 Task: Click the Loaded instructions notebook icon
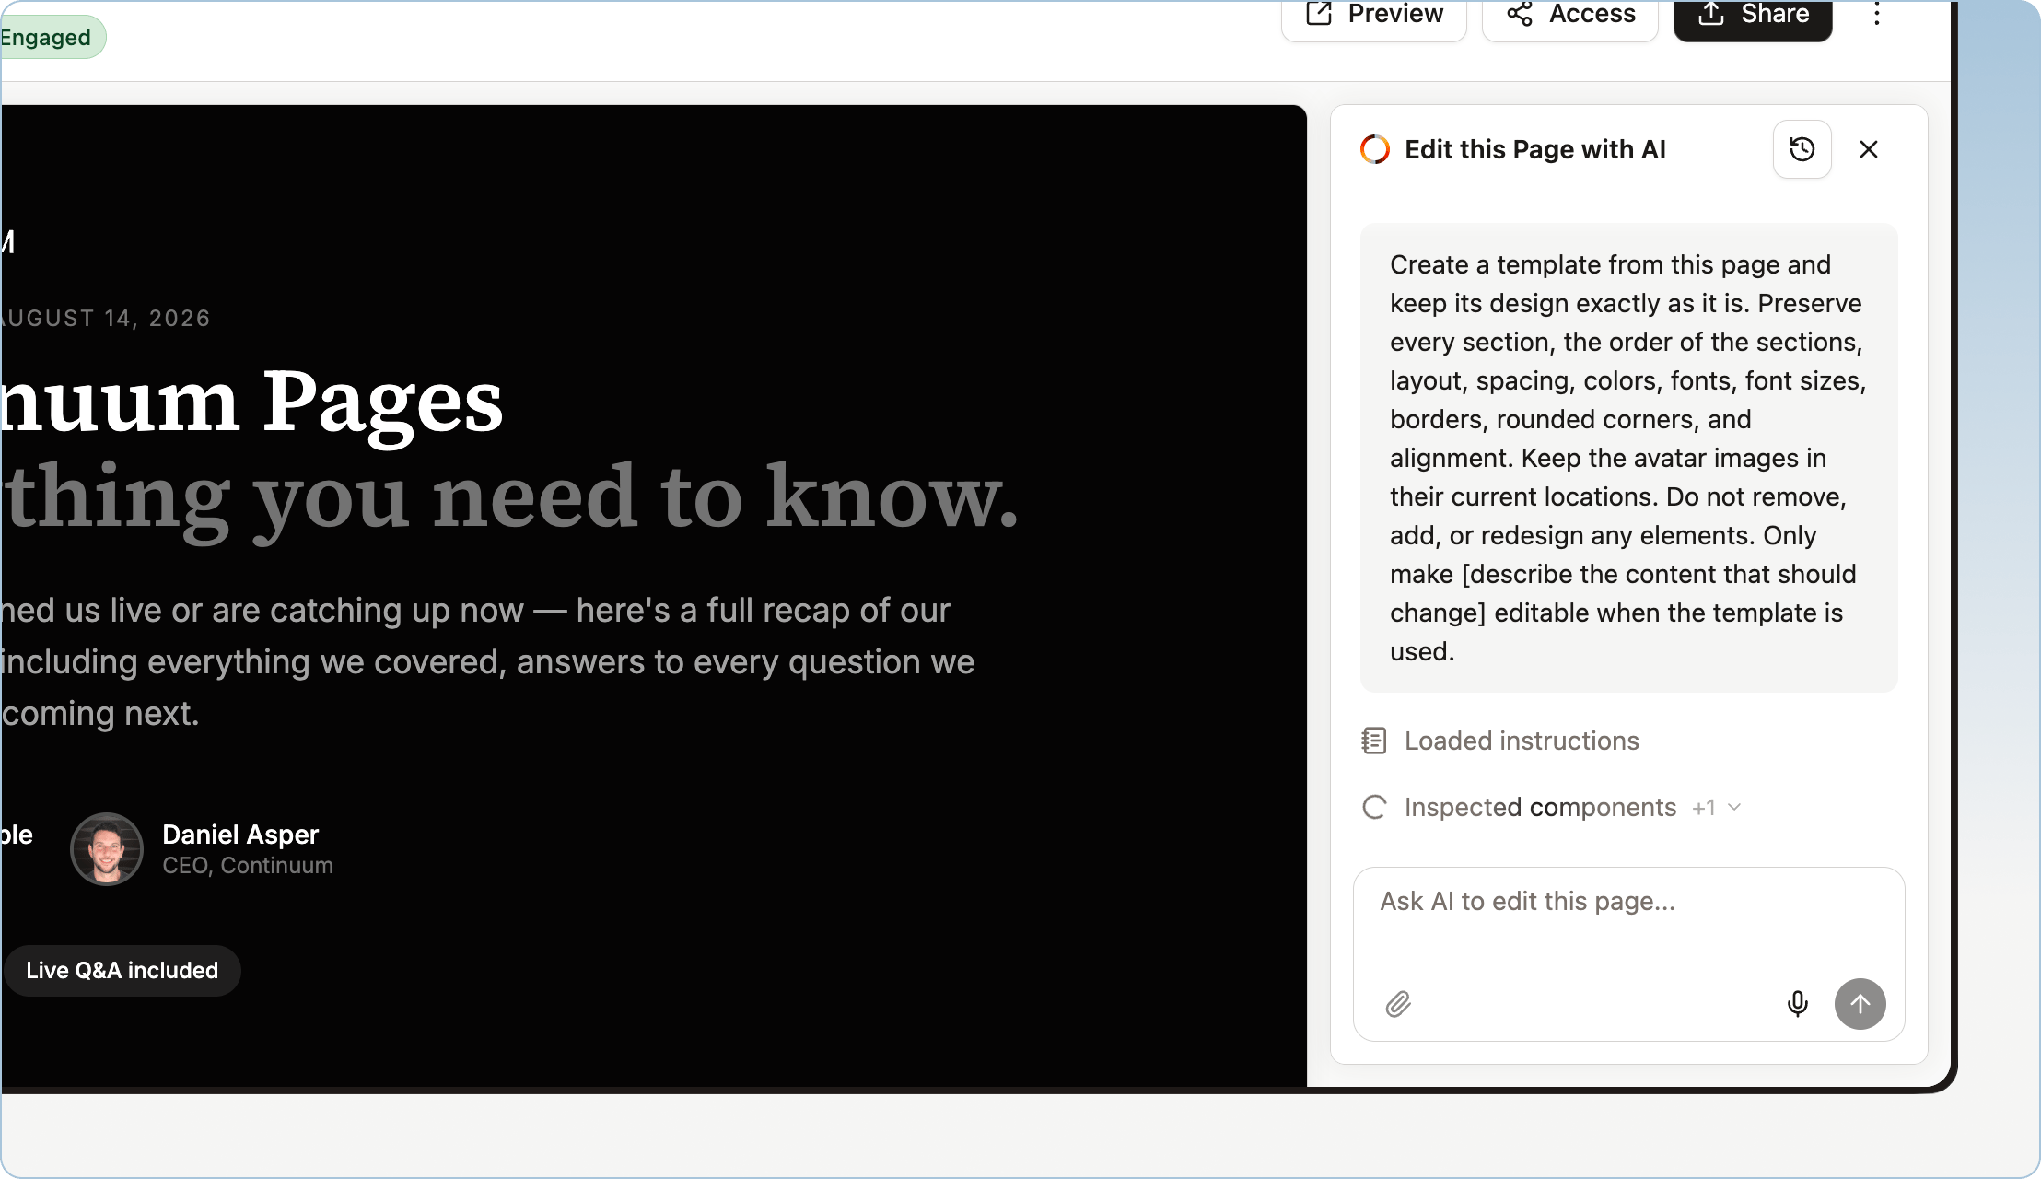[1374, 741]
